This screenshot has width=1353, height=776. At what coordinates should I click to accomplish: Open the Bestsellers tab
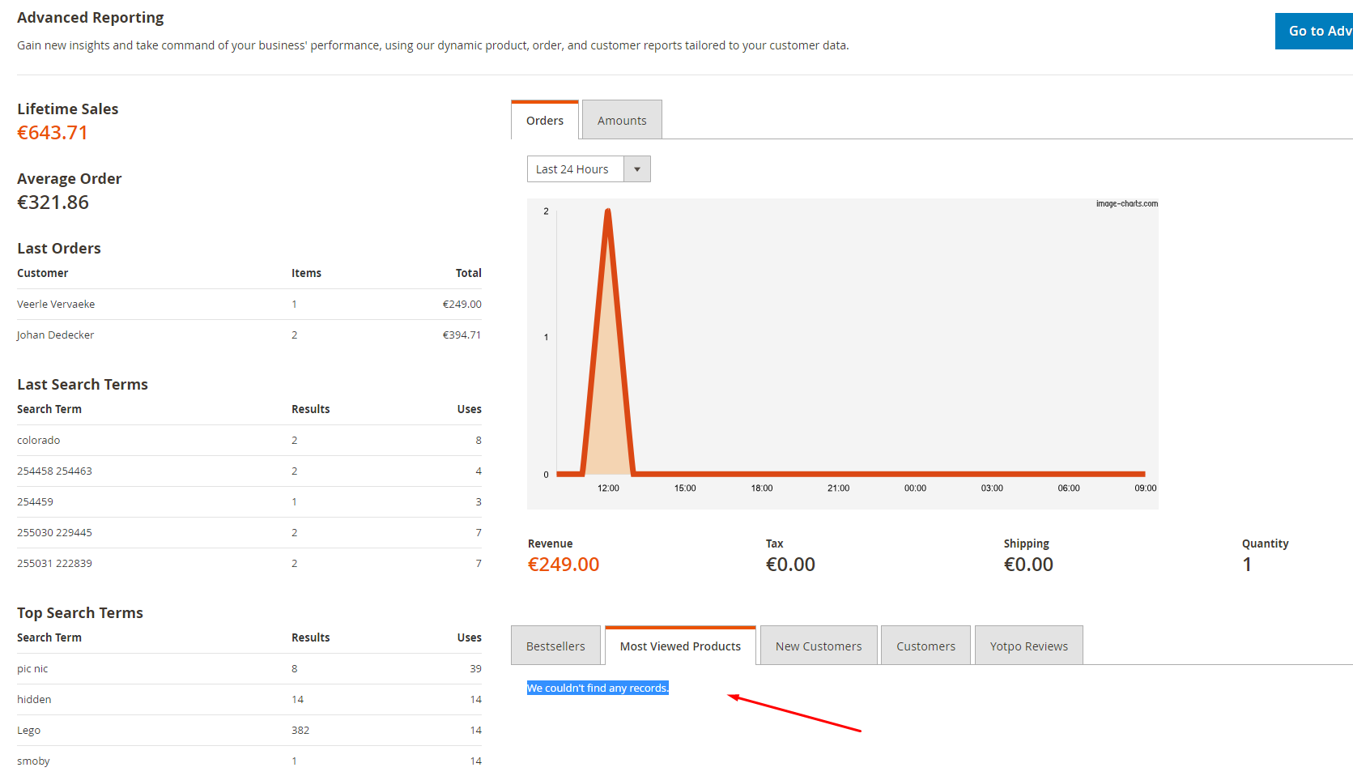(x=555, y=646)
